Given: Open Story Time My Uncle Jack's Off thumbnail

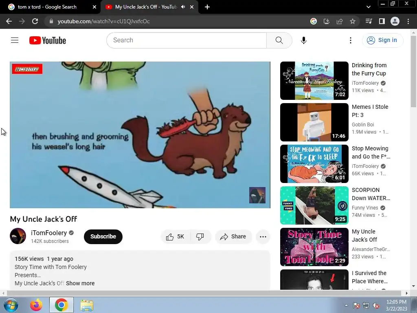Looking at the screenshot, I should 314,247.
